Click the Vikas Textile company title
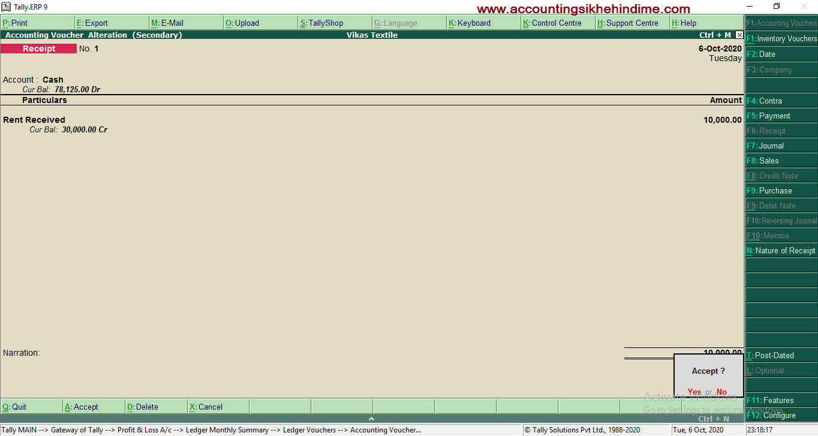This screenshot has height=436, width=818. click(372, 35)
